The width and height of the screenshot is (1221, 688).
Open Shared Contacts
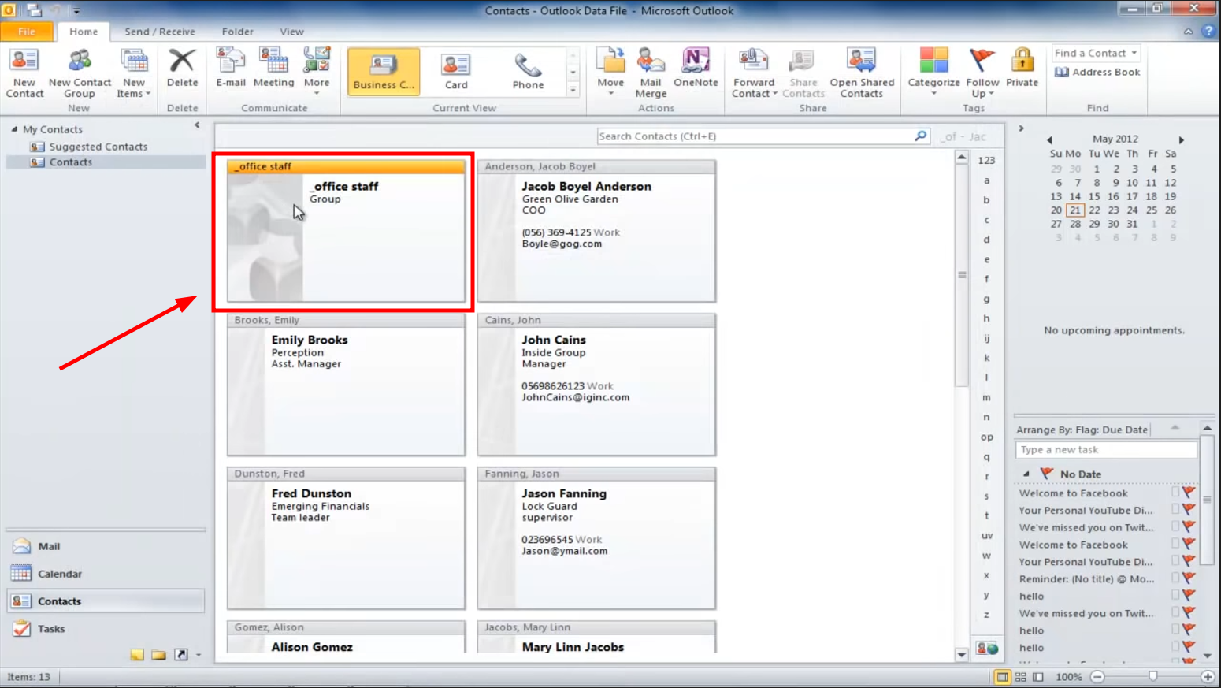coord(863,73)
